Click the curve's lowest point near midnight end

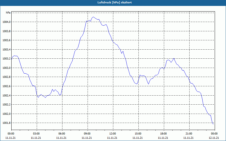click(213, 124)
